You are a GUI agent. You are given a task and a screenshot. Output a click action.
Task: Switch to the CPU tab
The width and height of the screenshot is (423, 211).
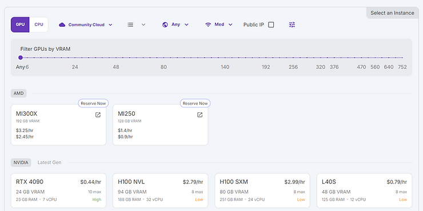click(x=38, y=25)
